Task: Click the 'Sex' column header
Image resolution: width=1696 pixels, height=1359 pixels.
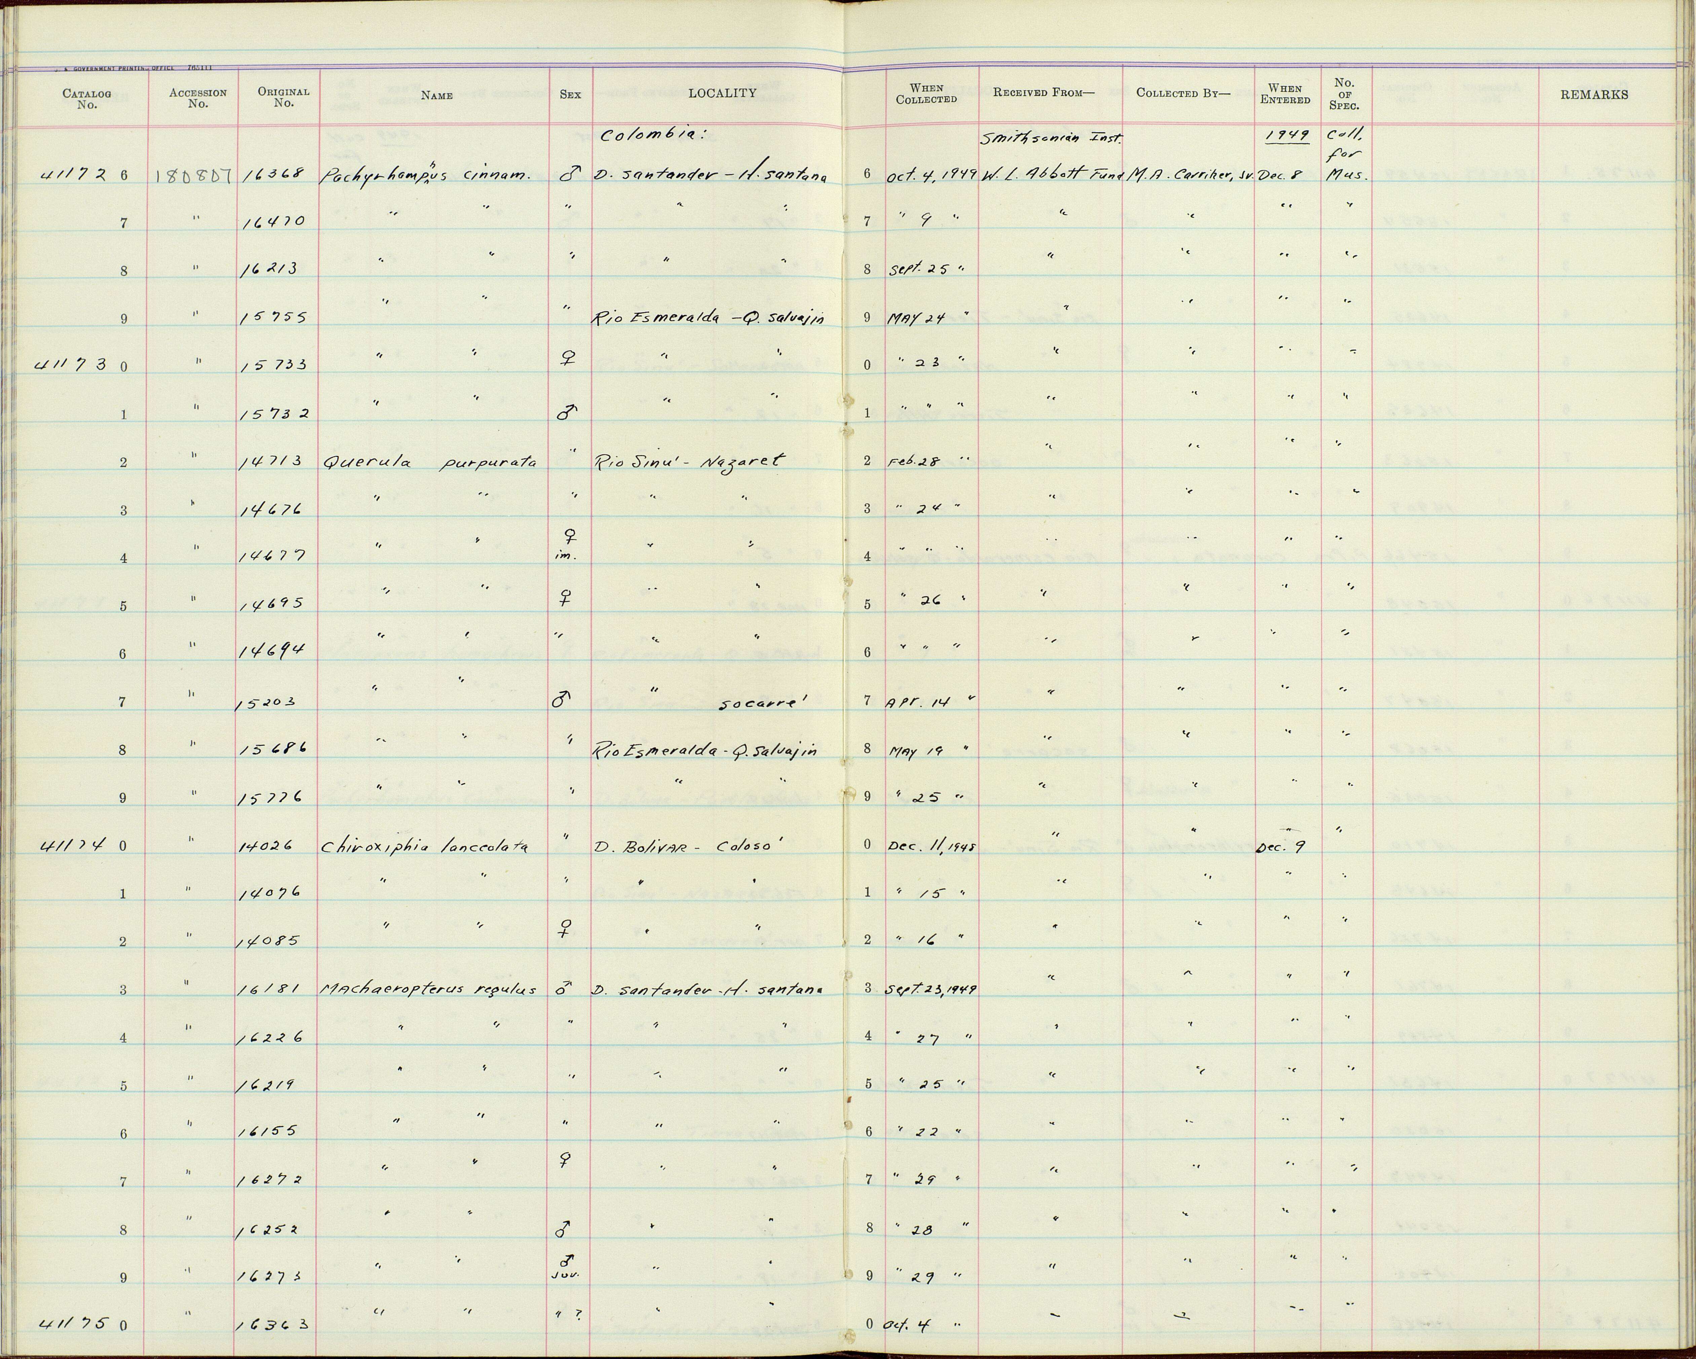Action: (x=570, y=94)
